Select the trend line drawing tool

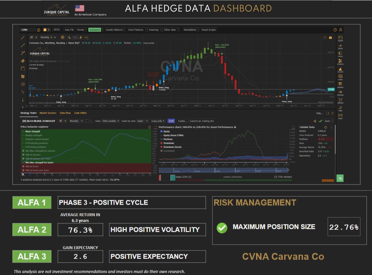tap(23, 38)
